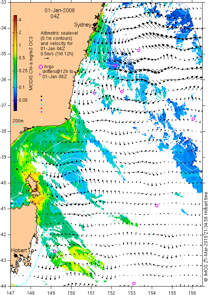Click the black Sydney city dot
This screenshot has height=295, width=210.
point(94,25)
